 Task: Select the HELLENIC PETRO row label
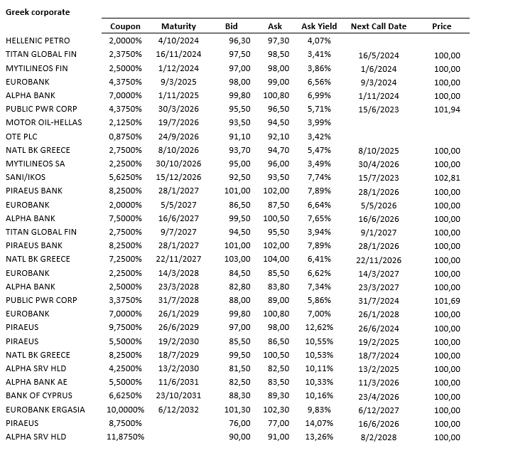(x=38, y=41)
